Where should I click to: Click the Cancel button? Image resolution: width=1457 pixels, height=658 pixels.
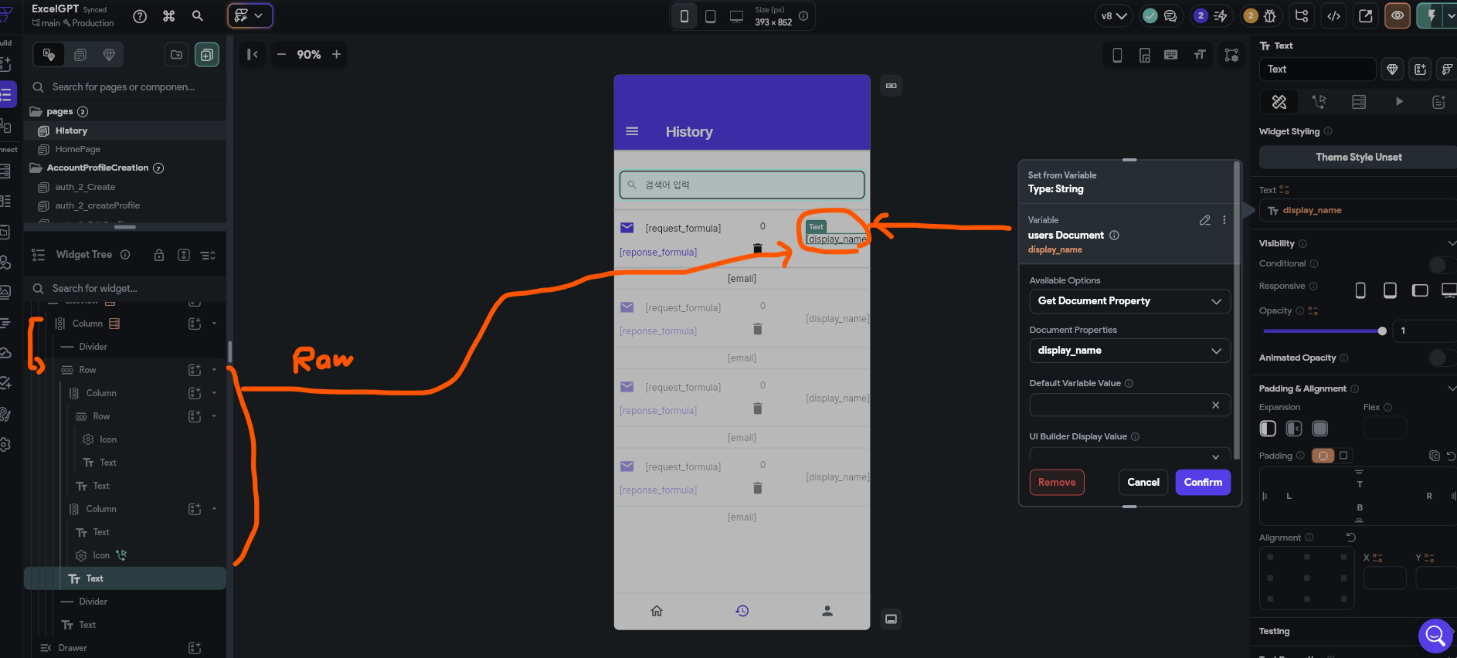click(1143, 483)
